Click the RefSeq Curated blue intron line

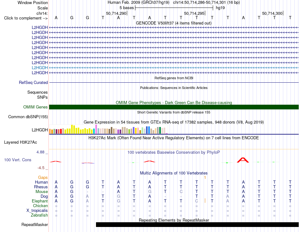(174, 82)
